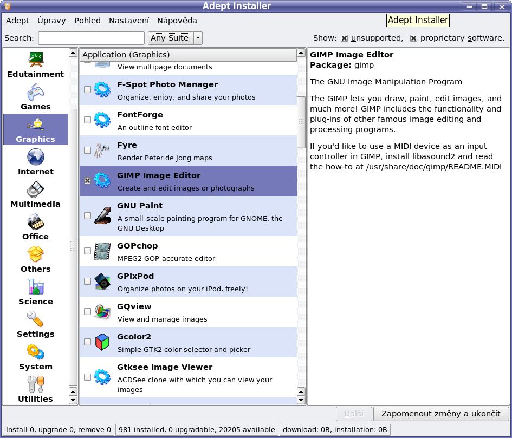Click the GOPchop film strip icon
Screen dimensions: 512x438
click(102, 251)
